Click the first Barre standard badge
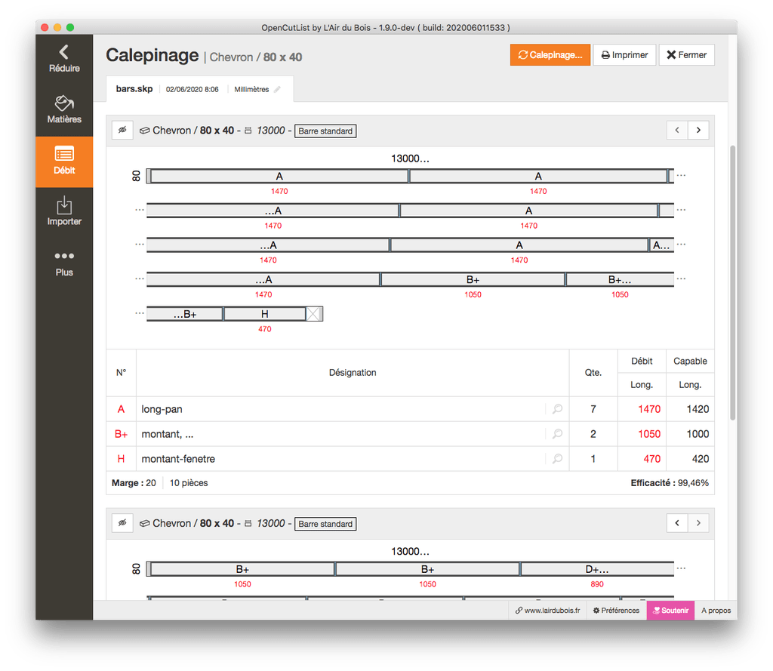 click(325, 131)
